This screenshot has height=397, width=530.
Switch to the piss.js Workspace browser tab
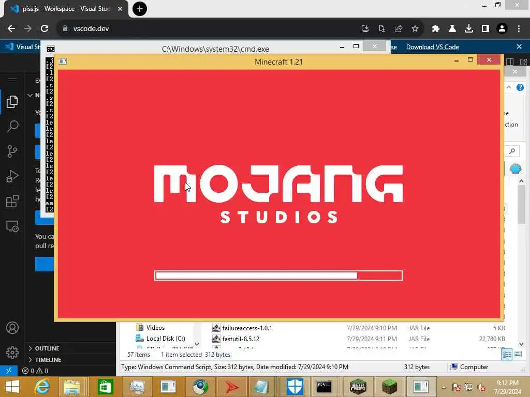(x=66, y=9)
